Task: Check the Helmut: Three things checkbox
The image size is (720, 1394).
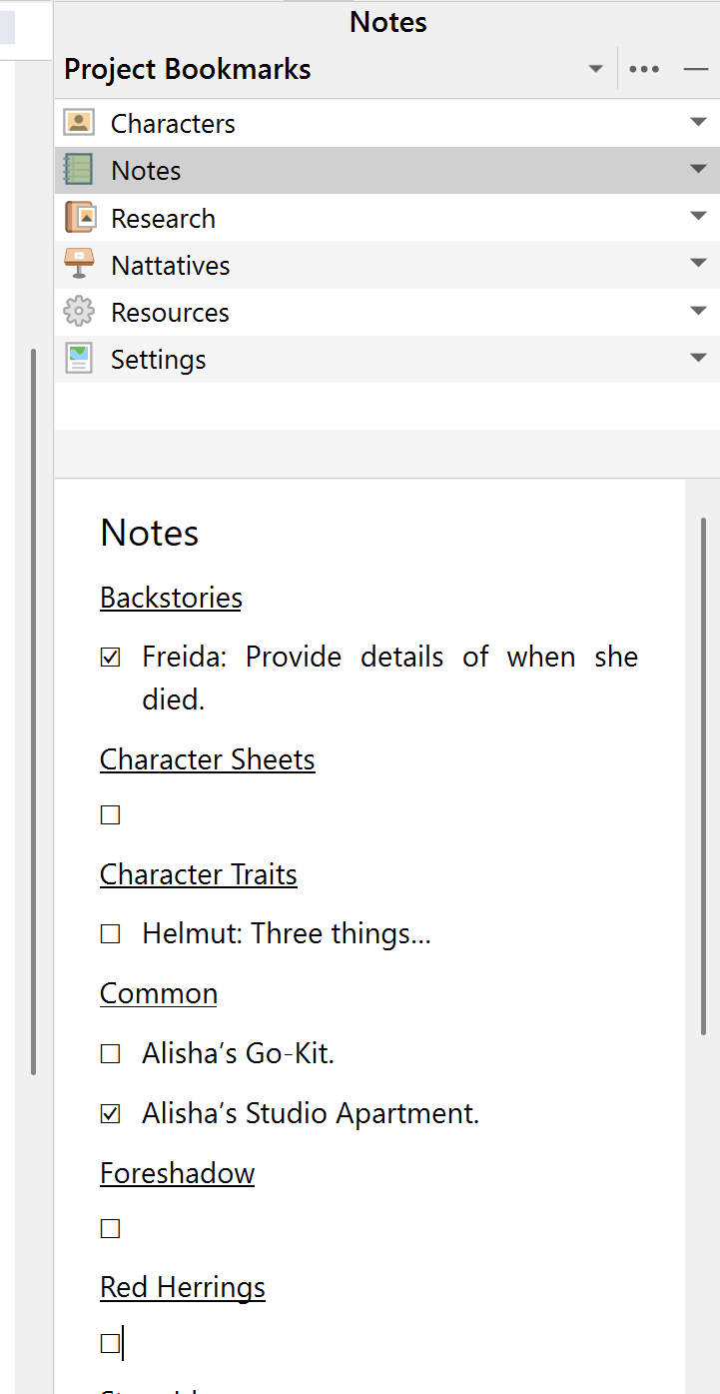Action: (111, 934)
